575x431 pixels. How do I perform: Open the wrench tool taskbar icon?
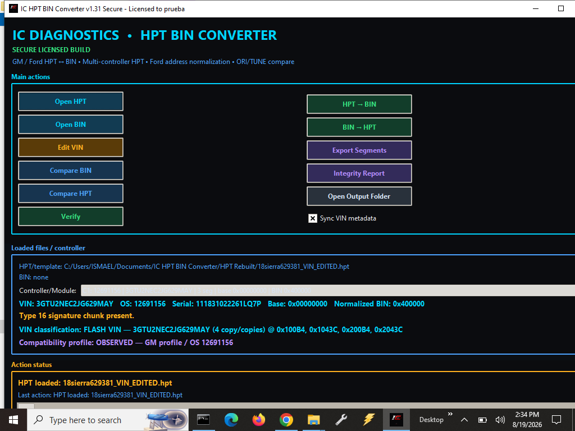(341, 420)
